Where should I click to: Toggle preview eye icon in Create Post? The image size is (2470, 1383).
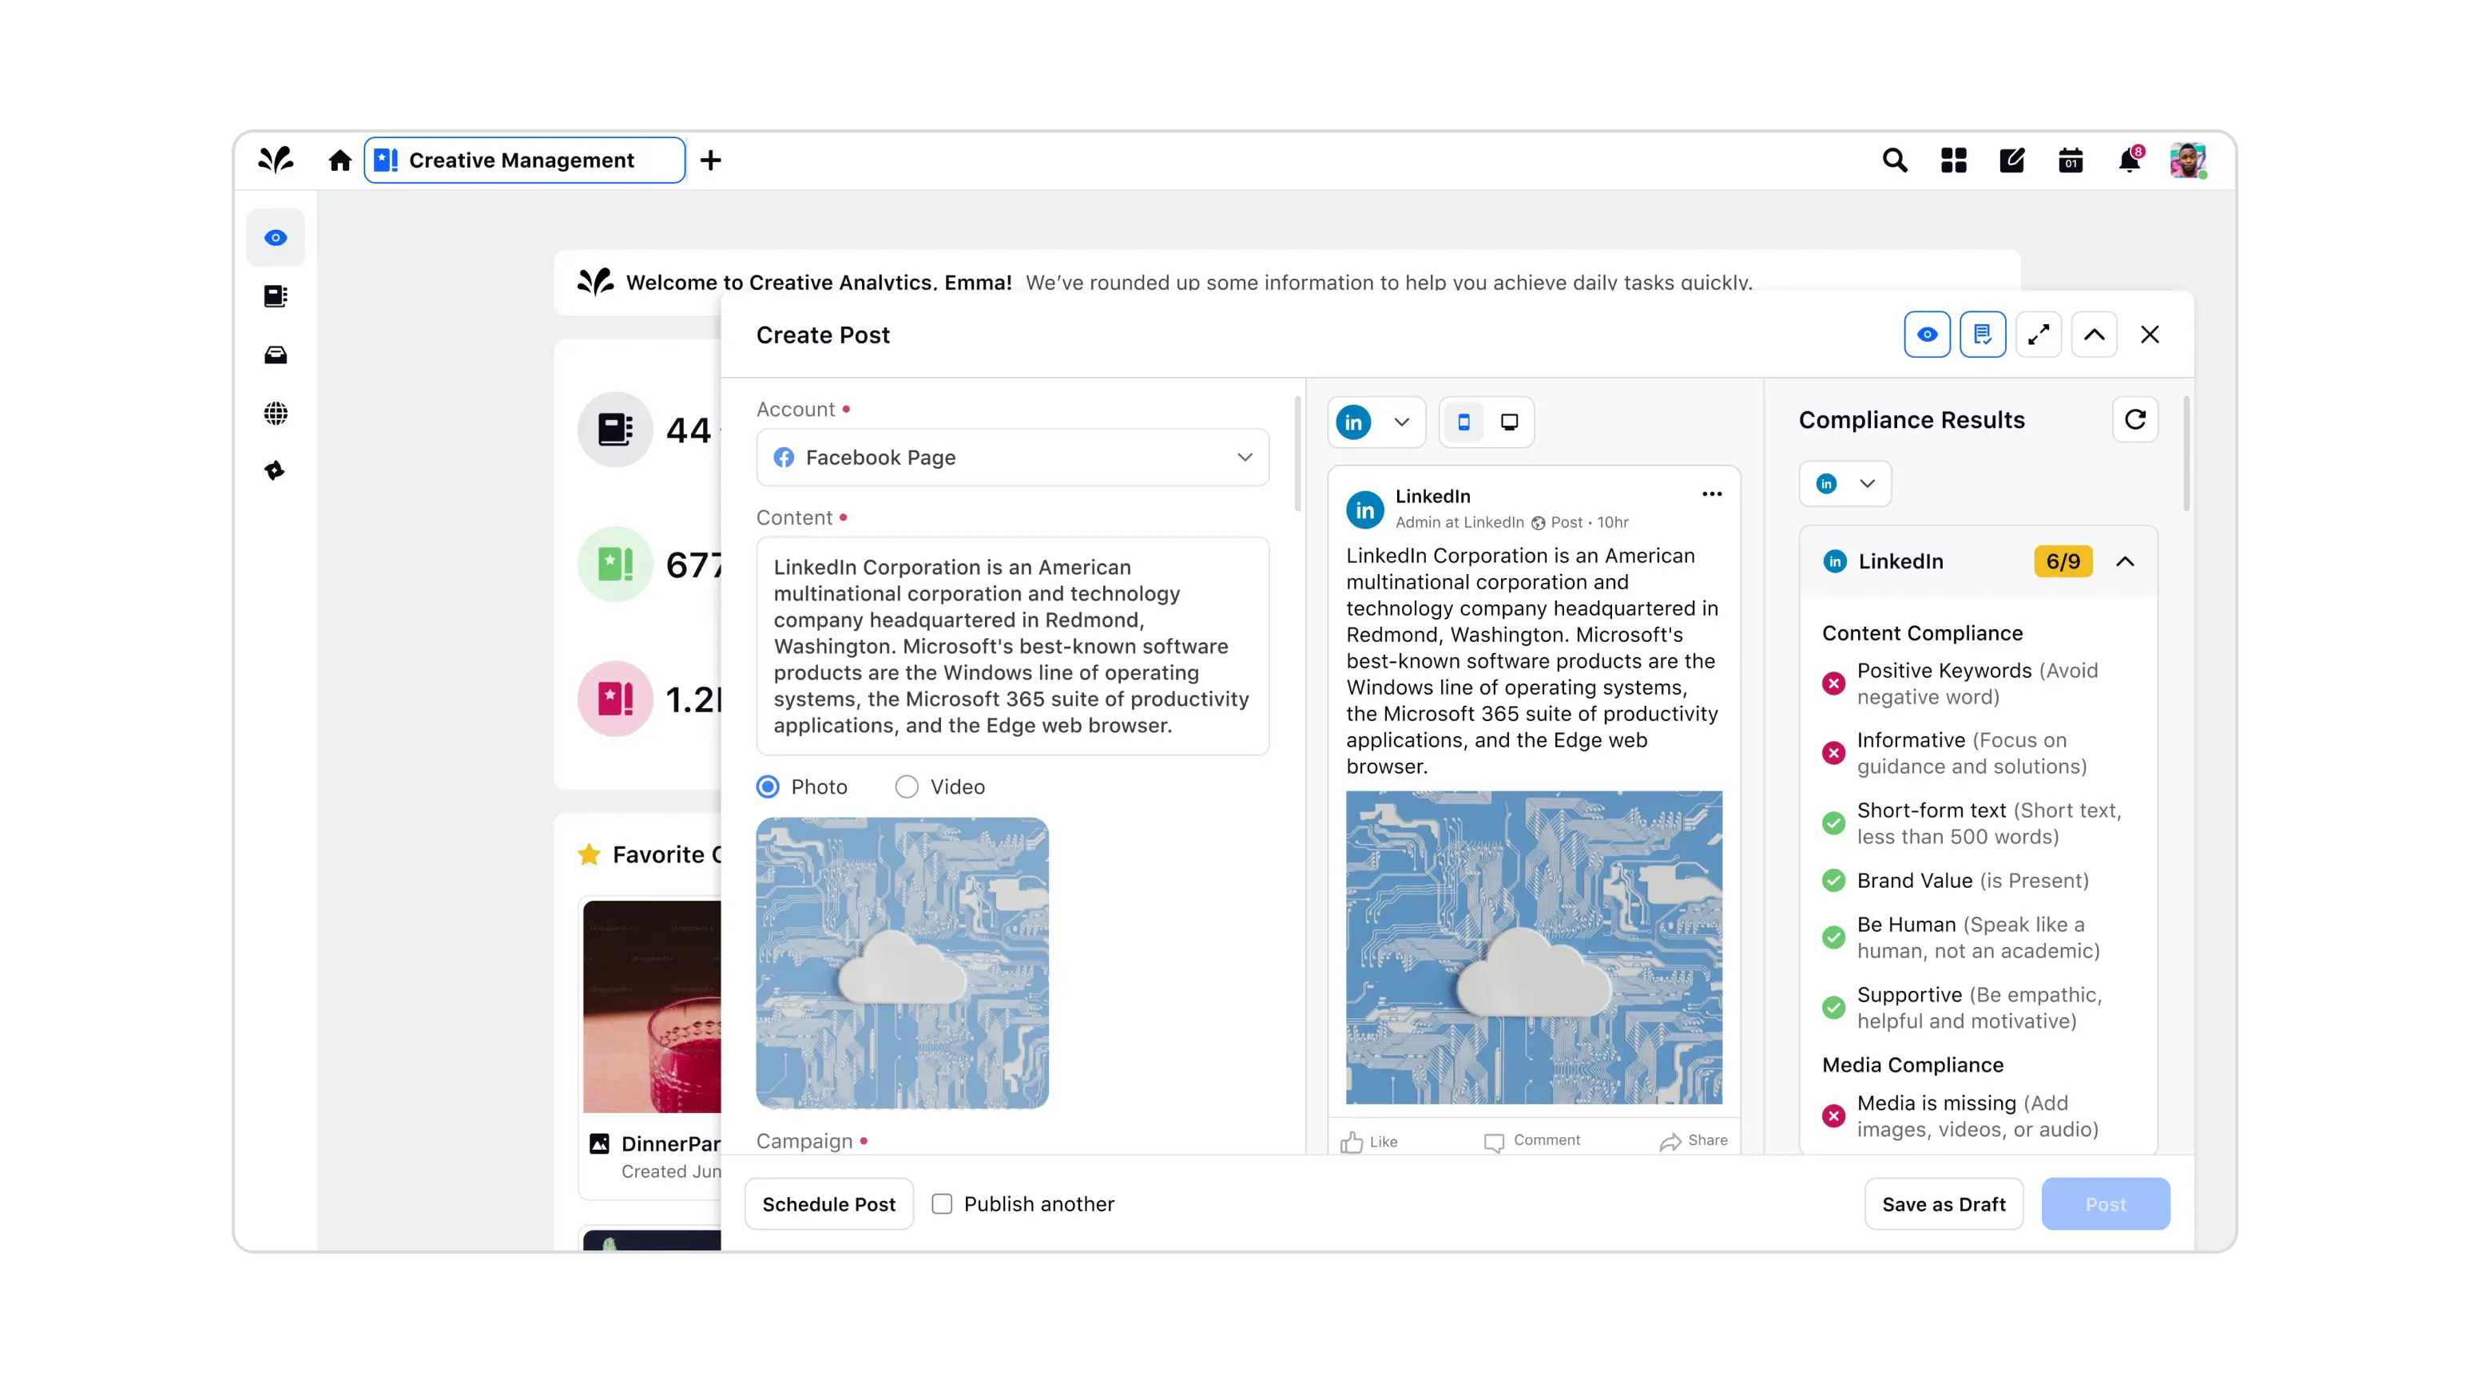coord(1928,335)
